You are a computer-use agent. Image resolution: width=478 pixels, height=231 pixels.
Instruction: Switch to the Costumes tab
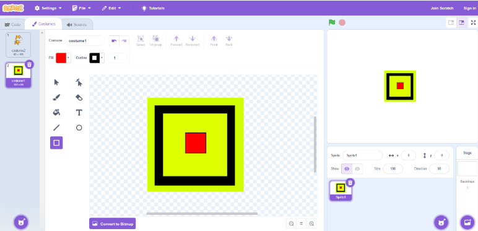(43, 24)
